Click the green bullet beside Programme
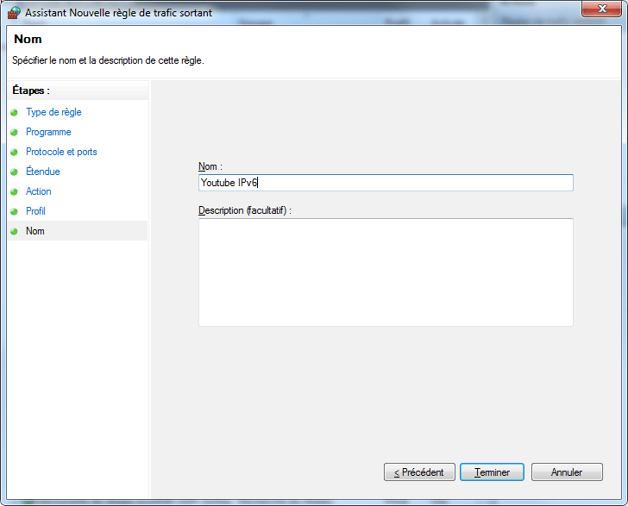The height and width of the screenshot is (506, 628). [14, 132]
